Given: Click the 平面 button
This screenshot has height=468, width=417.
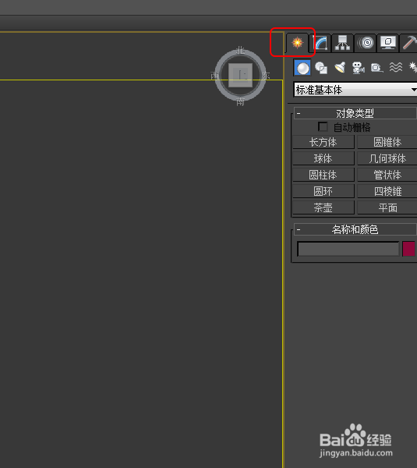Looking at the screenshot, I should (387, 207).
